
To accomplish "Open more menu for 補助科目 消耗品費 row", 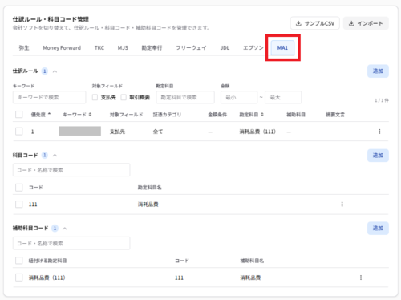I will pos(361,278).
